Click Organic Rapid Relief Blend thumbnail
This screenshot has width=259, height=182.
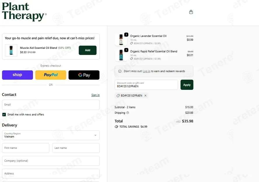(x=121, y=55)
